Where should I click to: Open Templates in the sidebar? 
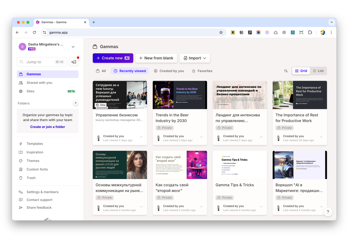pos(35,144)
